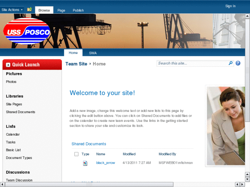
Task: Click the Pictures heading in Quick Launch
Action: point(14,74)
